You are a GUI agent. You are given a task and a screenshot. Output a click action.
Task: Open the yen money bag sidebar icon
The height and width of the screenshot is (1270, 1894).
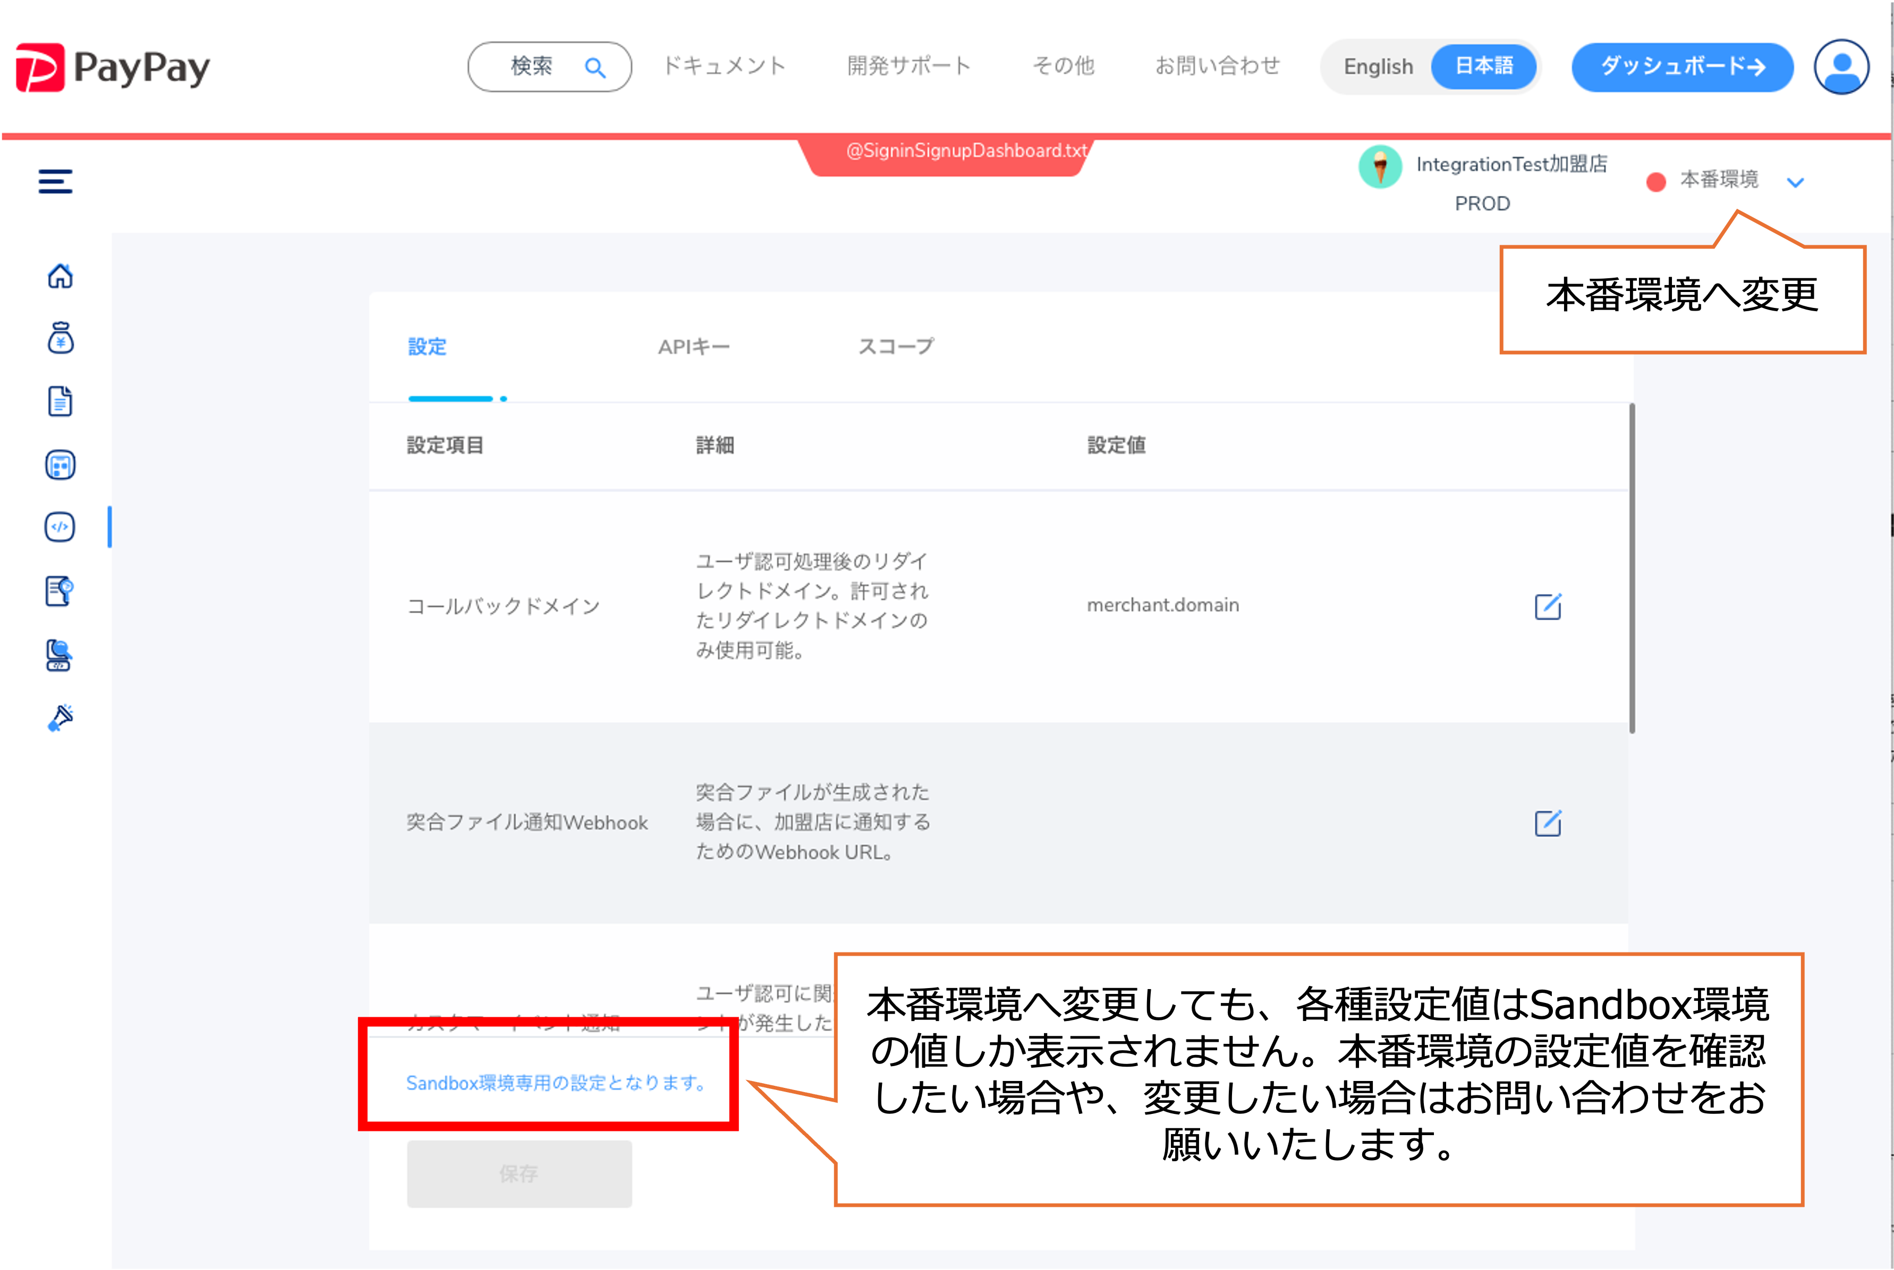[x=60, y=338]
